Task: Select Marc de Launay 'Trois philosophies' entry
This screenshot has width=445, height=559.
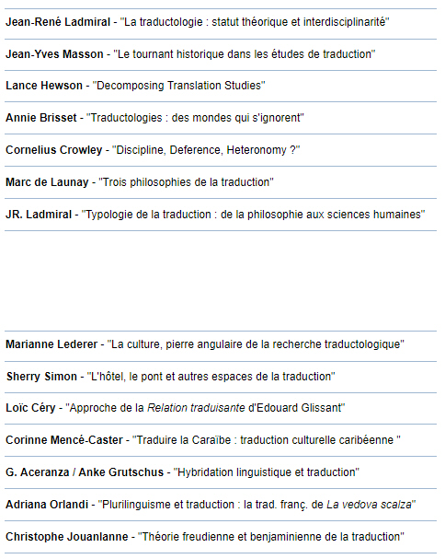Action: [140, 182]
